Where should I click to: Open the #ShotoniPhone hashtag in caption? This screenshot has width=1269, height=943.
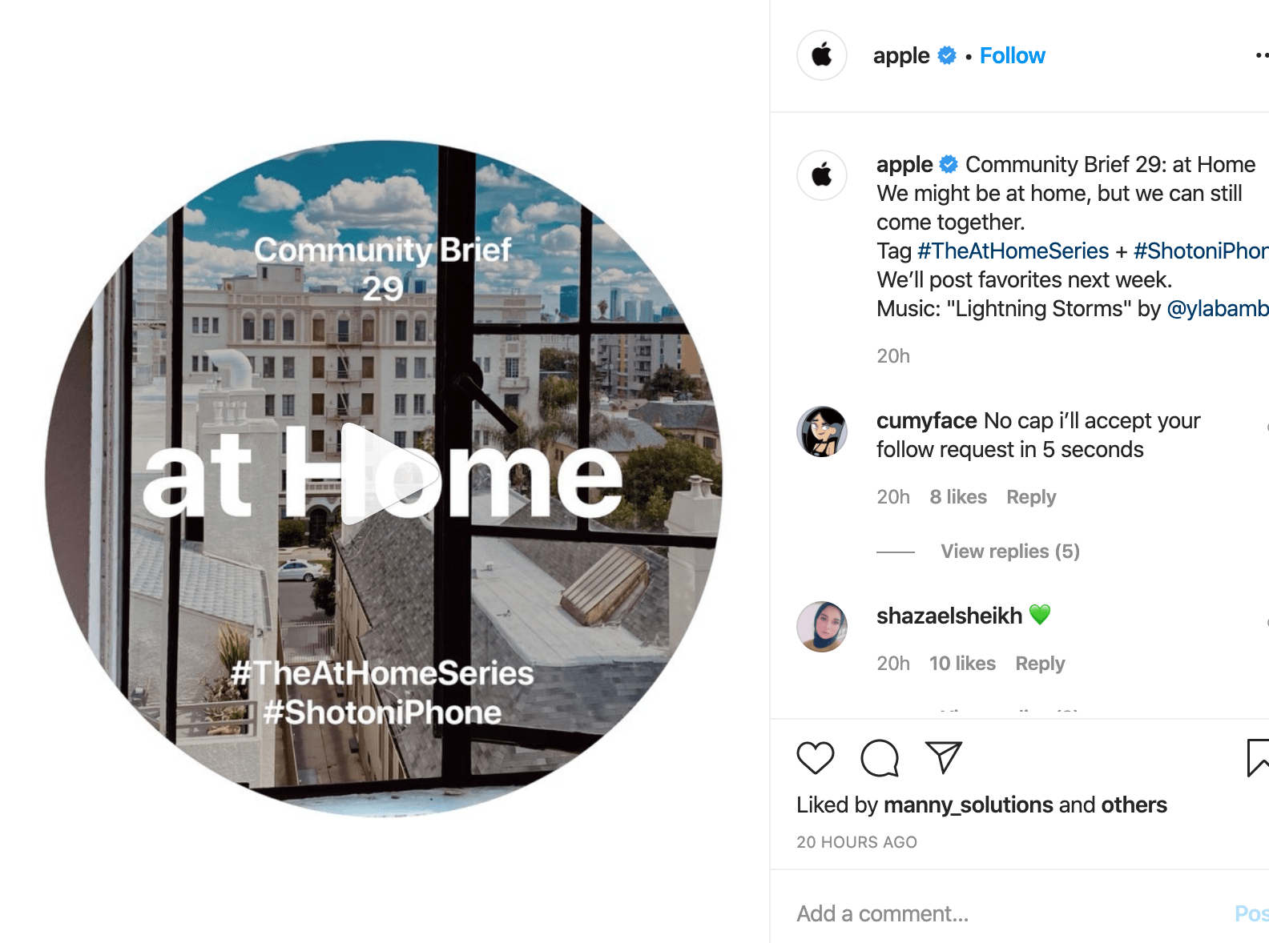point(1201,251)
